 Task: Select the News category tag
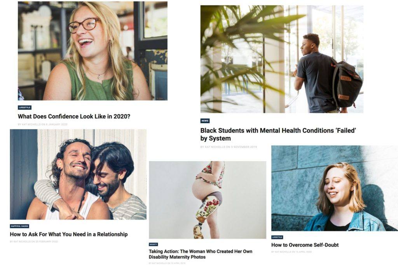point(205,121)
